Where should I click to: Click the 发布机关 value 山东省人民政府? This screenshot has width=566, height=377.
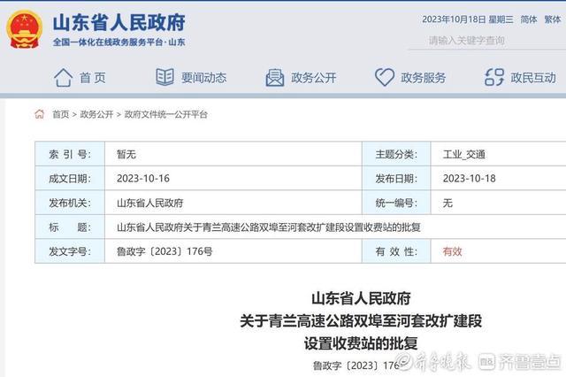150,203
